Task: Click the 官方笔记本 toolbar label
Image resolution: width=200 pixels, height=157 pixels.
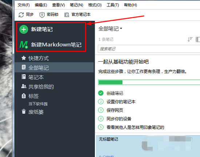Action: (81, 15)
